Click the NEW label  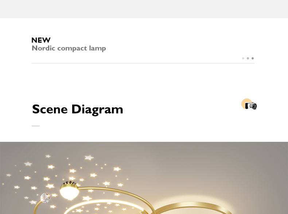[x=41, y=40]
